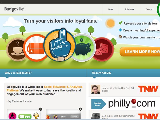160x120 pixels.
Task: Click Jeremy M.'s profile photo
Action: [x=96, y=89]
